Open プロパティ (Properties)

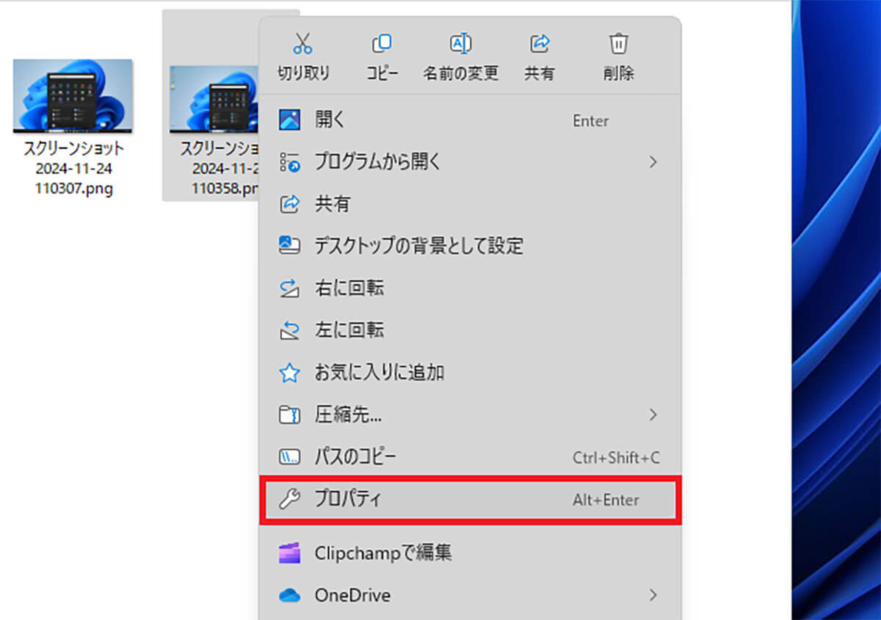point(470,500)
